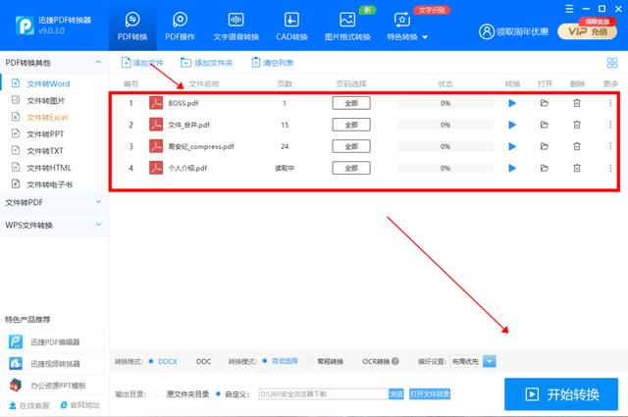The height and width of the screenshot is (417, 628).
Task: Select DOC output format
Action: pos(199,361)
